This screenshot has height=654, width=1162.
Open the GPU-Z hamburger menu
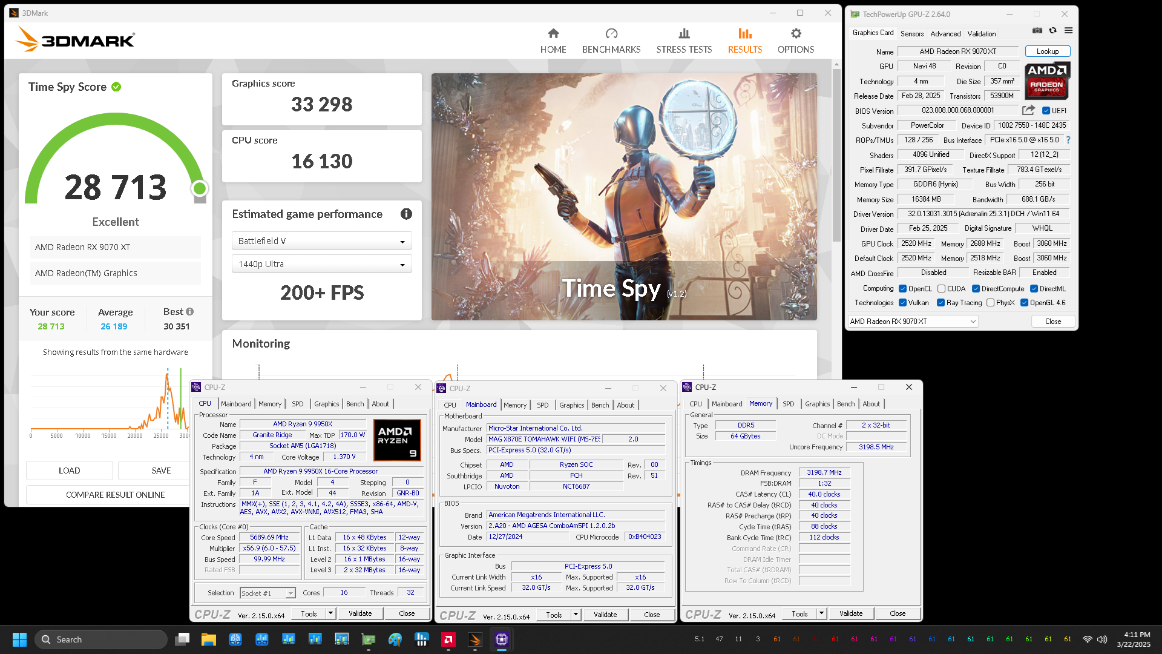(1069, 30)
